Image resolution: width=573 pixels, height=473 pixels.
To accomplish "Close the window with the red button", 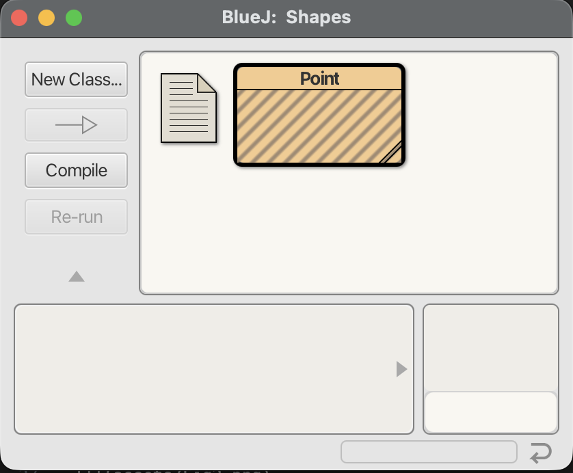I will [19, 18].
